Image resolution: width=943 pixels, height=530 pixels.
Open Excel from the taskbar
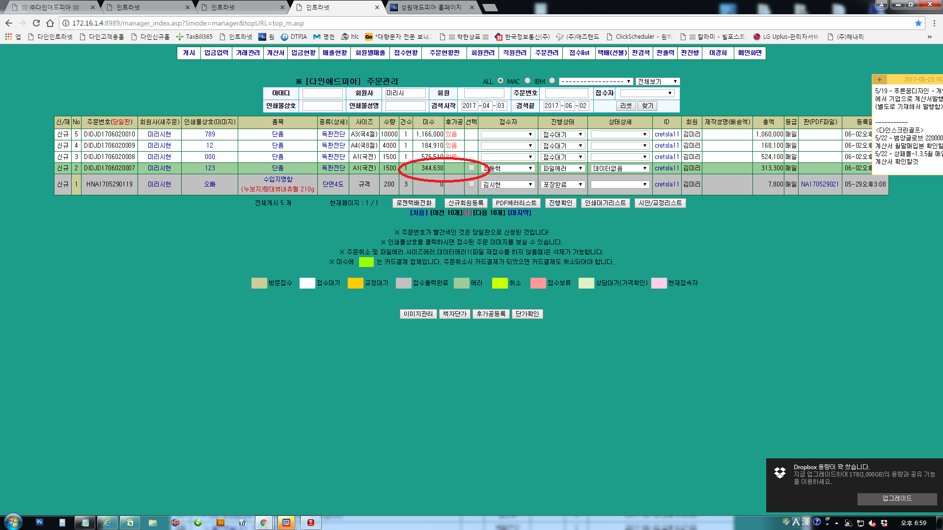[130, 523]
